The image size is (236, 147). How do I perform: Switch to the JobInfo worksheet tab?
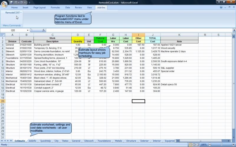(32, 141)
